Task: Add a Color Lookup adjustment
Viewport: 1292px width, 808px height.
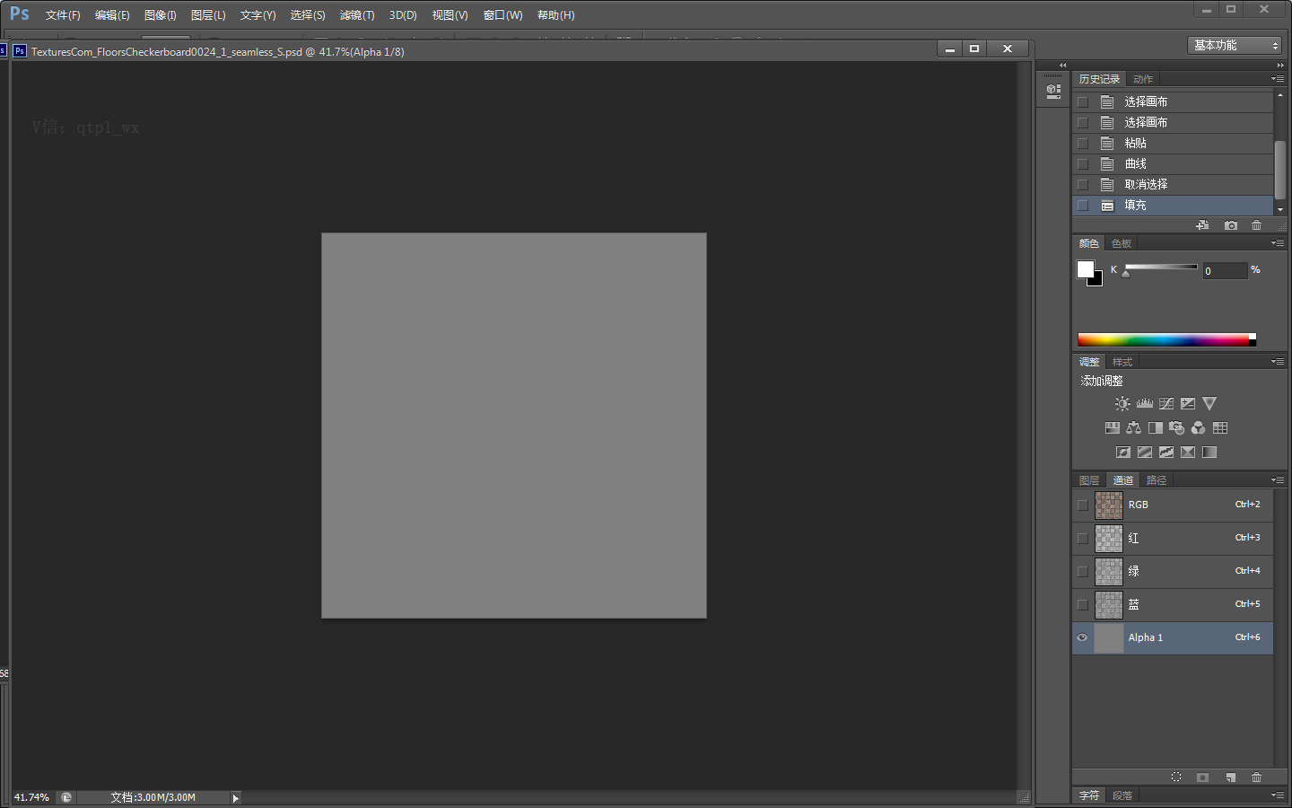Action: coord(1220,428)
